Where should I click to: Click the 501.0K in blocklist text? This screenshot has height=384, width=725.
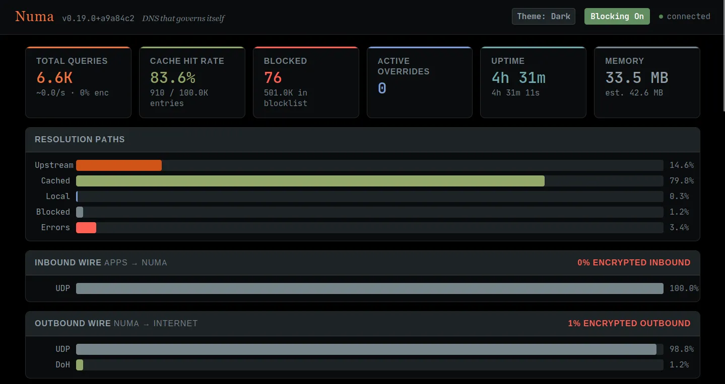pos(286,98)
